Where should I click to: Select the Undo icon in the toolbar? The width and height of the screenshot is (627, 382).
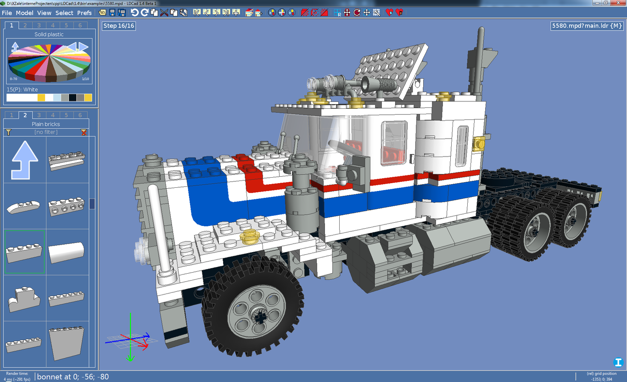point(135,13)
